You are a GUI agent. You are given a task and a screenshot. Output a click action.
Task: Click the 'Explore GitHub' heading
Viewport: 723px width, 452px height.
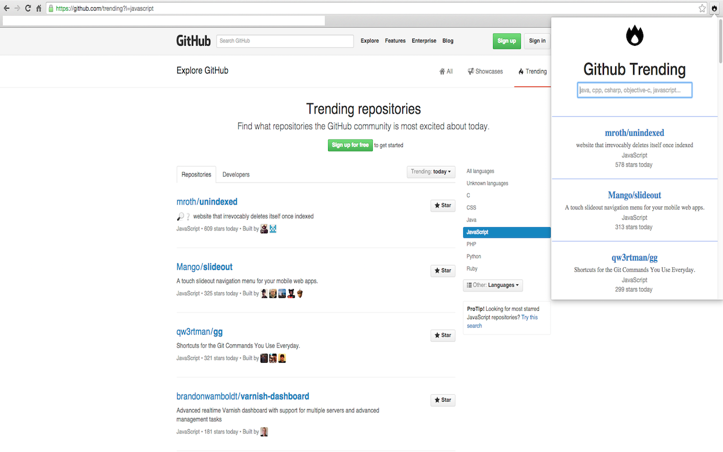pyautogui.click(x=202, y=71)
